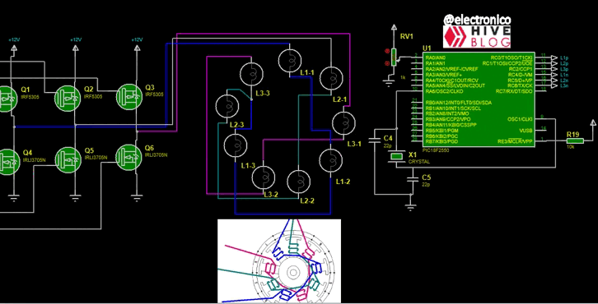Select the X1 crystal component
This screenshot has width=598, height=304.
click(x=397, y=156)
